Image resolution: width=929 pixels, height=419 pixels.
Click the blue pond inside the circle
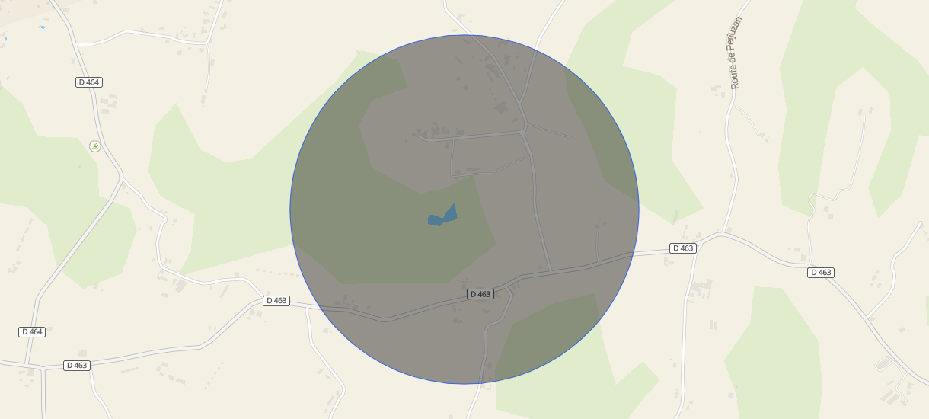coord(443,216)
